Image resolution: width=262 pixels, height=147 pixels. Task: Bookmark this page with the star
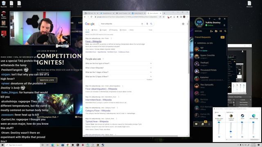(x=164, y=17)
